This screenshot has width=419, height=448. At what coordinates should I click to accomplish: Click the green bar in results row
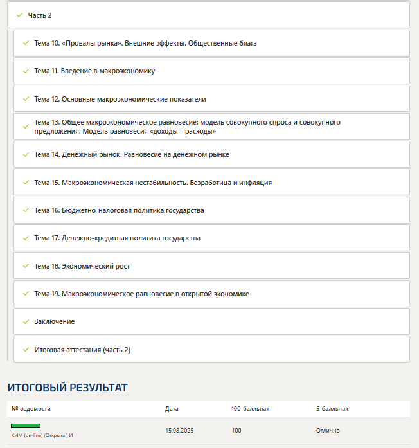(26, 426)
